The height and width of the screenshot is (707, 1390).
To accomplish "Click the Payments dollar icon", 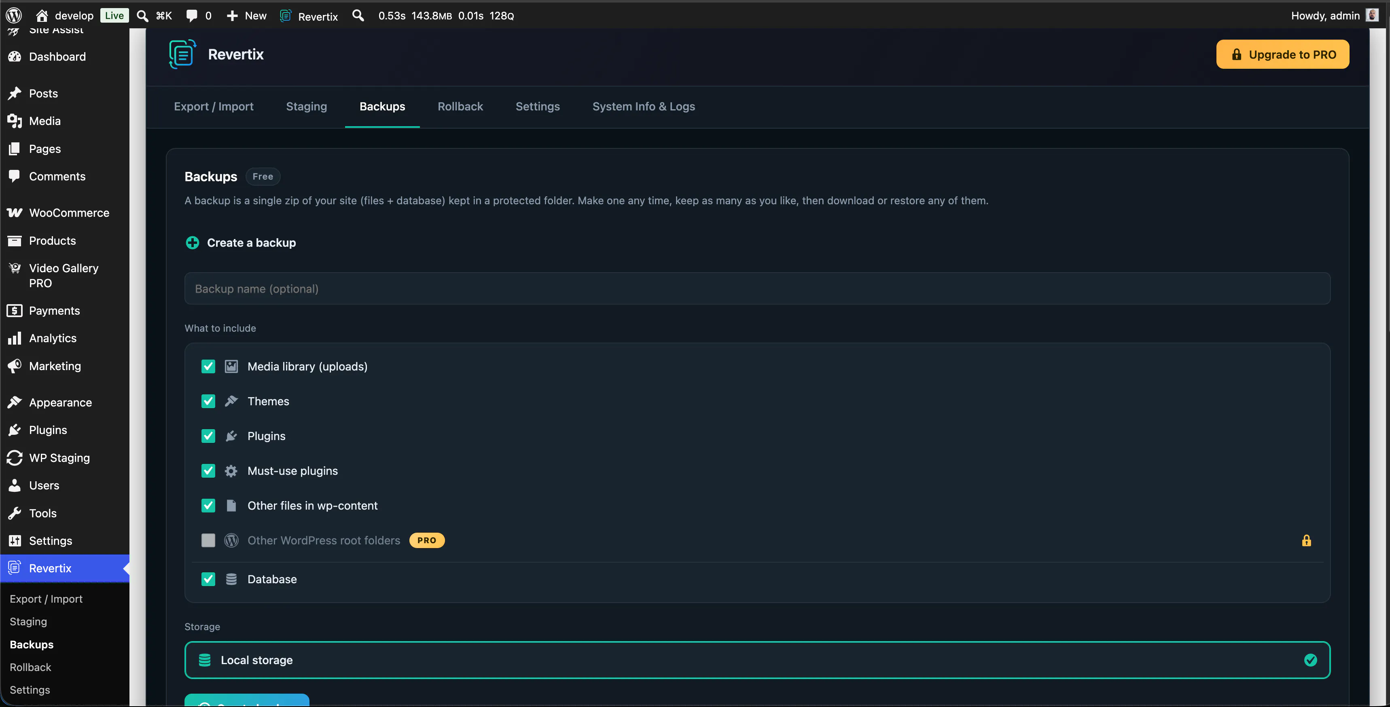I will pos(15,310).
